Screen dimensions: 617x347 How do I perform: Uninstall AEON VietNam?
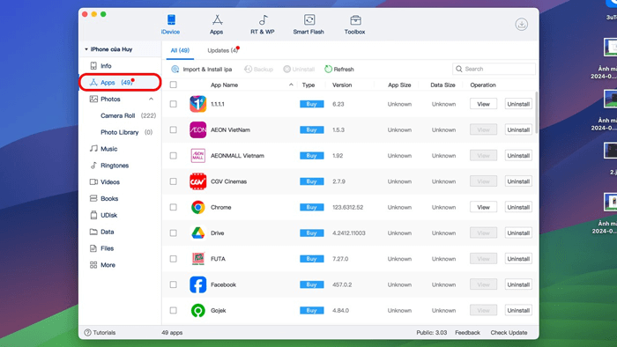click(518, 130)
